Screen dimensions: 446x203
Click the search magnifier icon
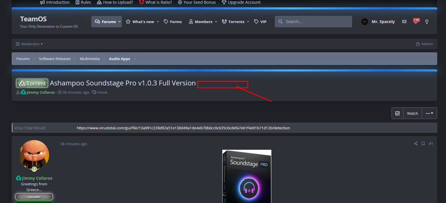280,22
